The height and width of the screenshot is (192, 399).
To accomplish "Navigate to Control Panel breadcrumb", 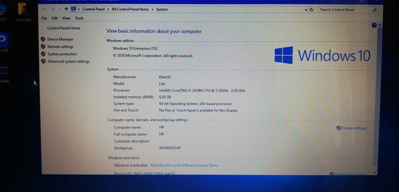I will point(93,9).
